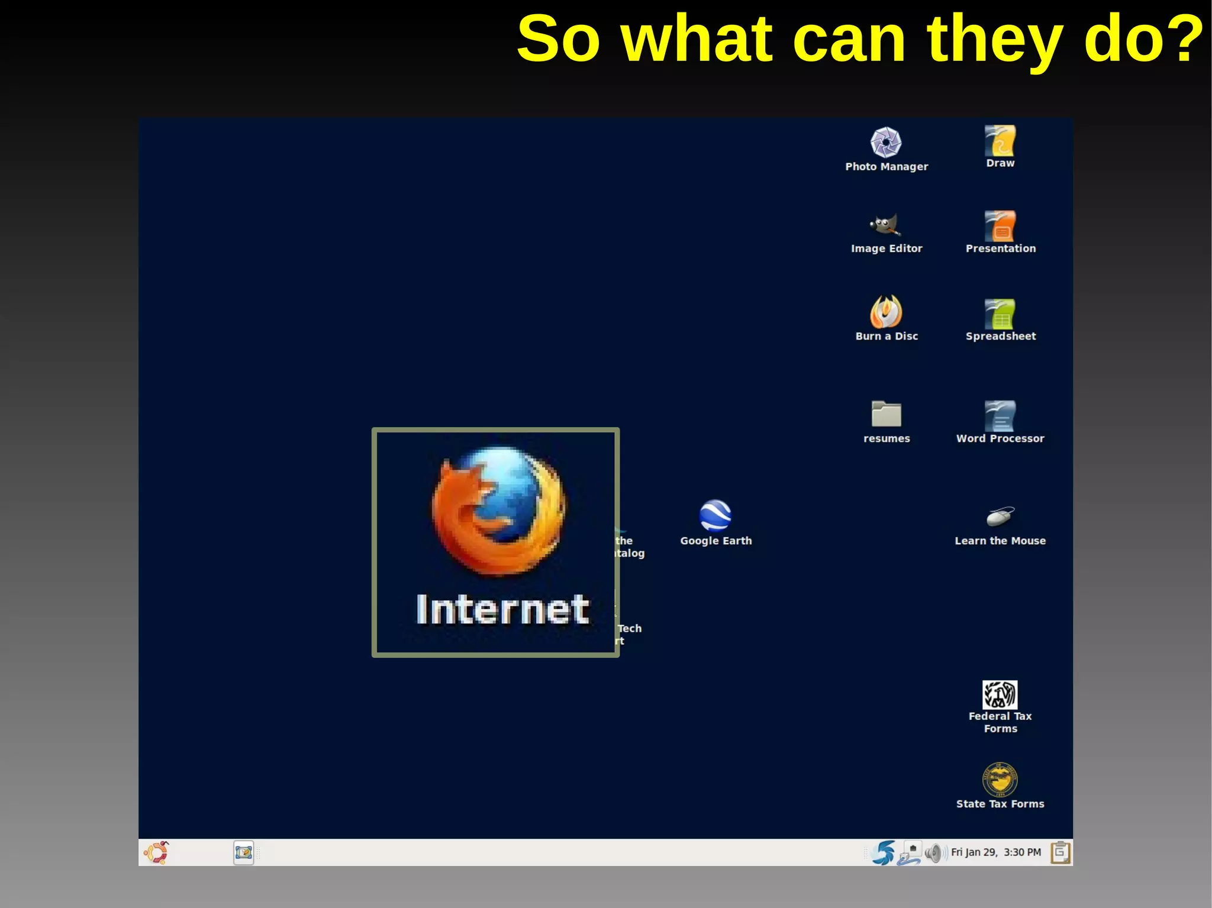
Task: Click the blue swirl tray icon
Action: pos(884,852)
